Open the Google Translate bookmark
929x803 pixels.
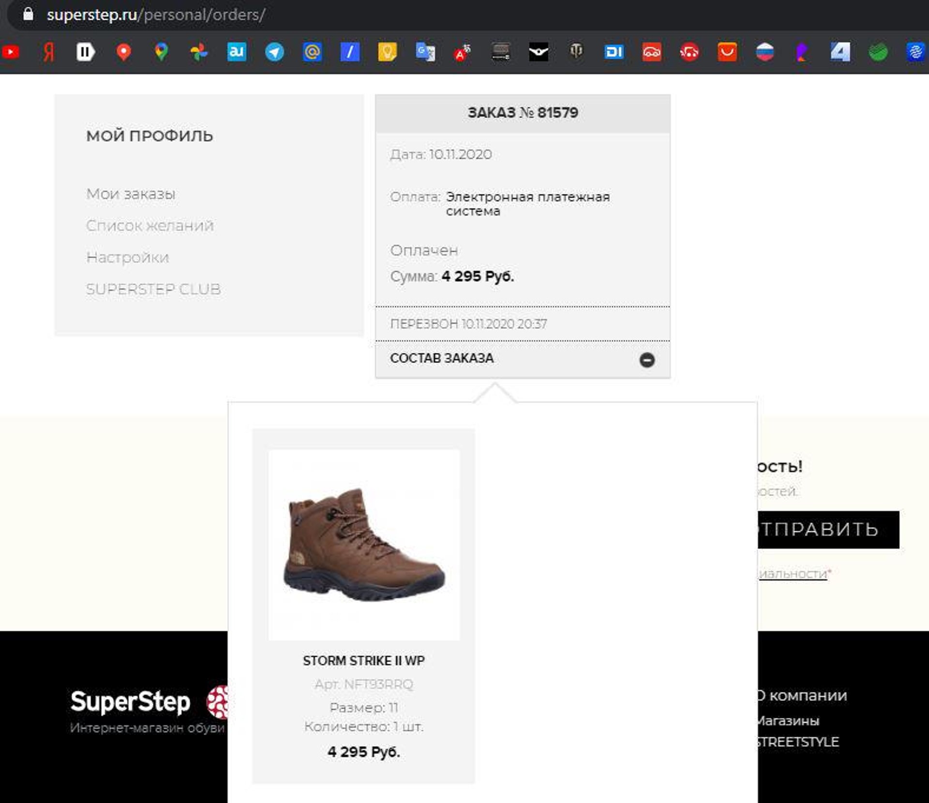click(425, 52)
